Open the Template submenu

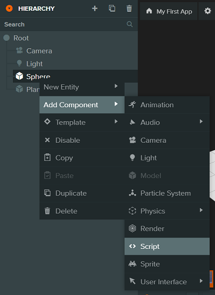[x=82, y=122]
